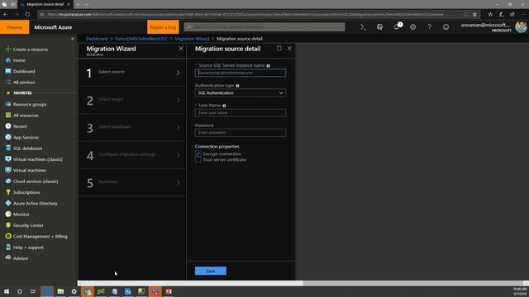Open Resource groups in sidebar
This screenshot has height=297, width=529.
(30, 105)
